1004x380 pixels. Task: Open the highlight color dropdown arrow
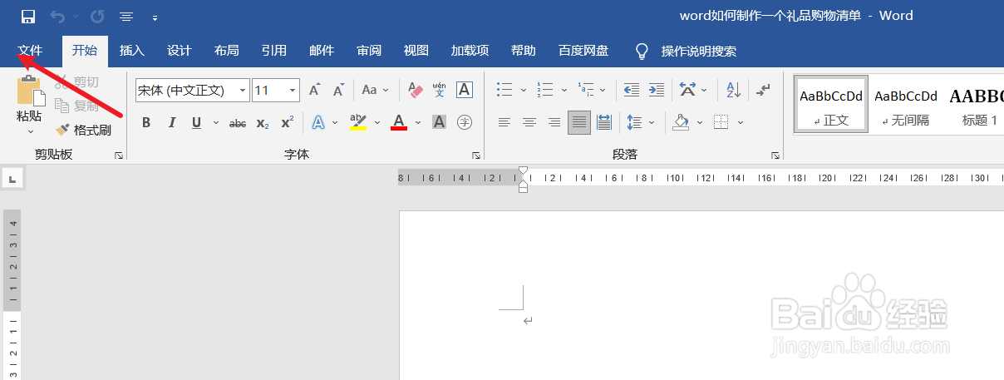point(377,123)
